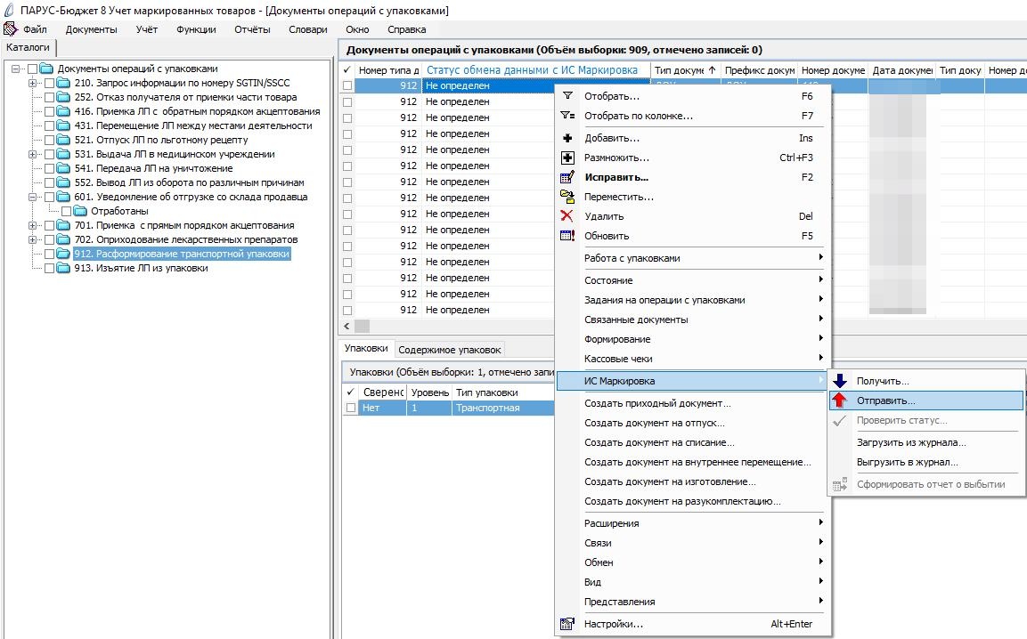Check the box for 913 Изъятие ЛП из упаковки
The height and width of the screenshot is (639, 1027).
pyautogui.click(x=49, y=269)
